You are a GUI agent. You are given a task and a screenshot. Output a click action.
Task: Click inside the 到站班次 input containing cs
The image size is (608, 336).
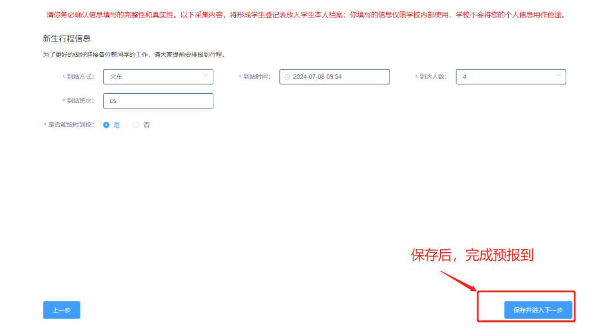click(158, 101)
